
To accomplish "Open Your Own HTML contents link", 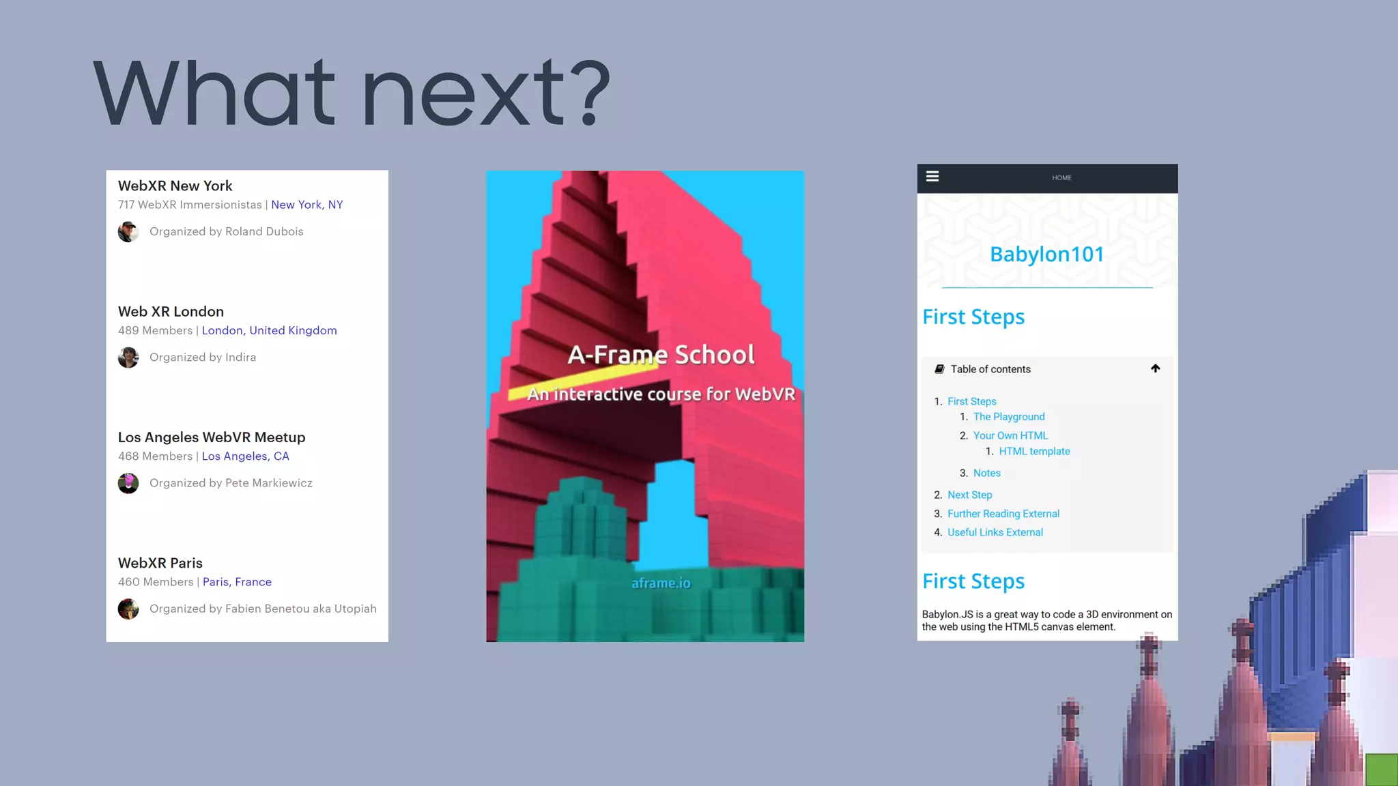I will click(x=1010, y=435).
